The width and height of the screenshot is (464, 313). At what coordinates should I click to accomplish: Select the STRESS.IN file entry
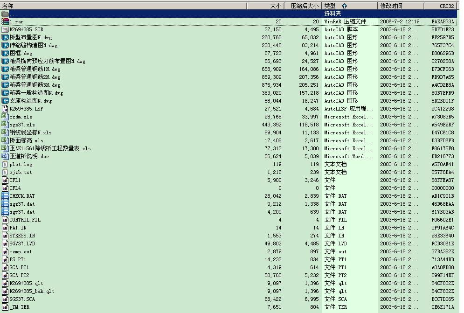22,236
